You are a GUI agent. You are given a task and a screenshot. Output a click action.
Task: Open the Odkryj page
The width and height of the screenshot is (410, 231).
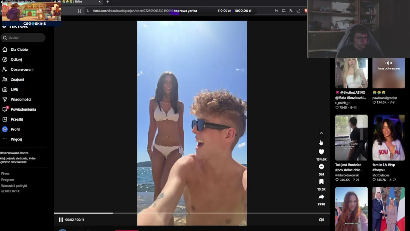16,59
